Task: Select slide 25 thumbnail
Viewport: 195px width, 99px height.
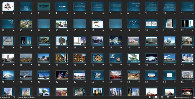Action: coord(44,41)
